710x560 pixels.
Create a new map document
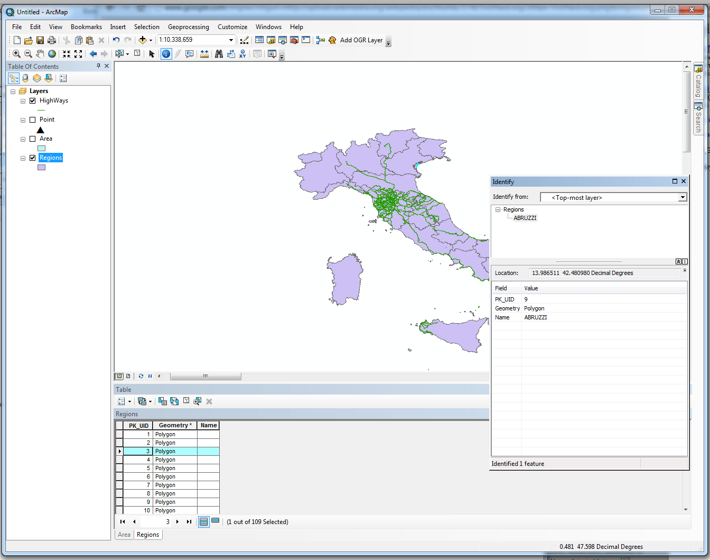coord(17,40)
